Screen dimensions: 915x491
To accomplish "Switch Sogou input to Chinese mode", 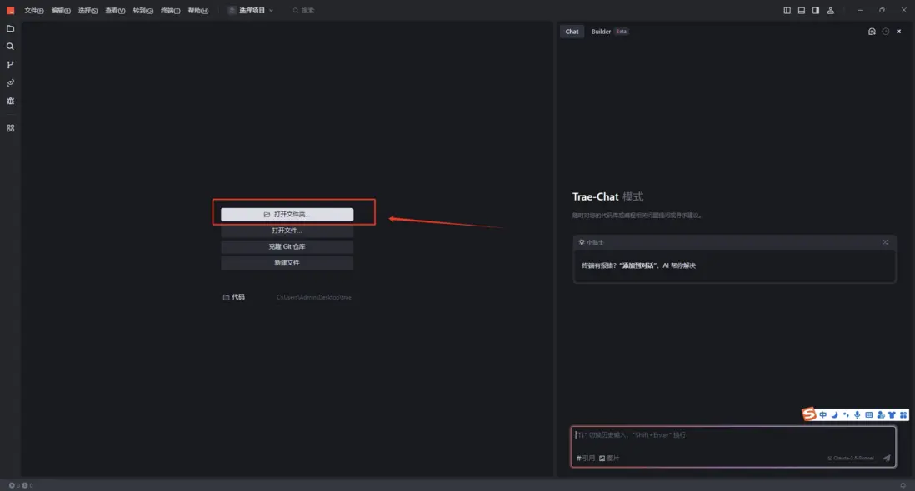I will tap(822, 414).
